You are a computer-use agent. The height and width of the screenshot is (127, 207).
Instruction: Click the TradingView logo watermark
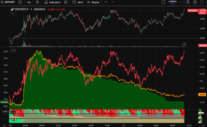pyautogui.click(x=14, y=120)
